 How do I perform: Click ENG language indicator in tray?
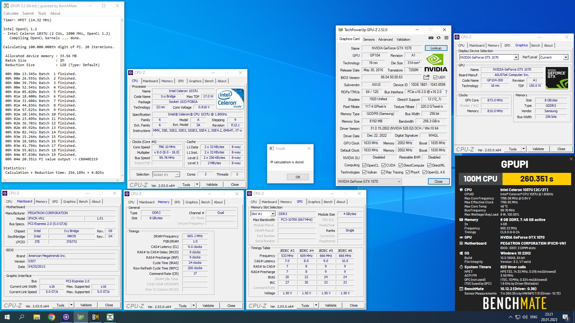[534, 317]
